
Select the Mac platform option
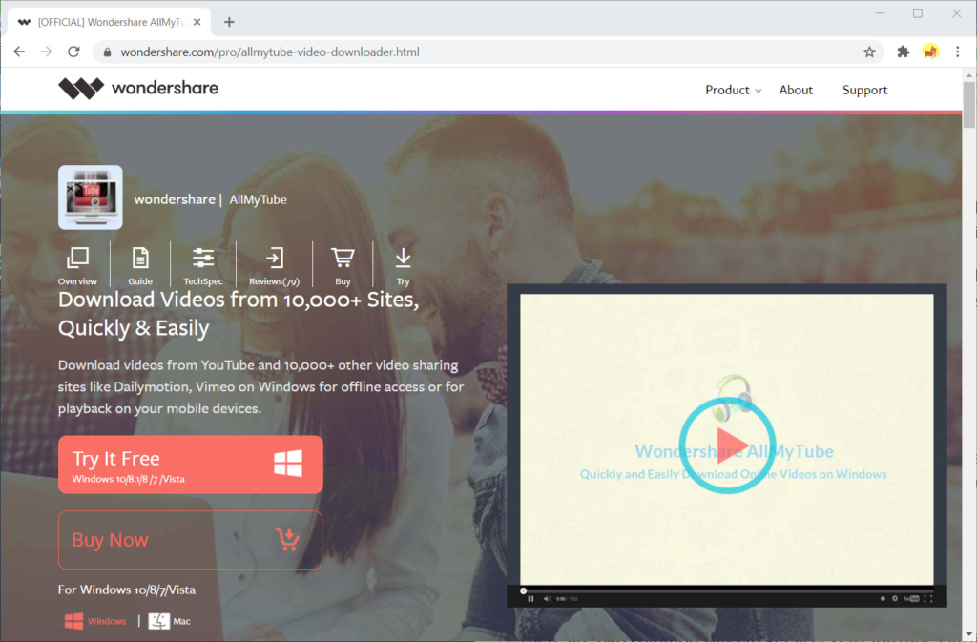coord(170,621)
